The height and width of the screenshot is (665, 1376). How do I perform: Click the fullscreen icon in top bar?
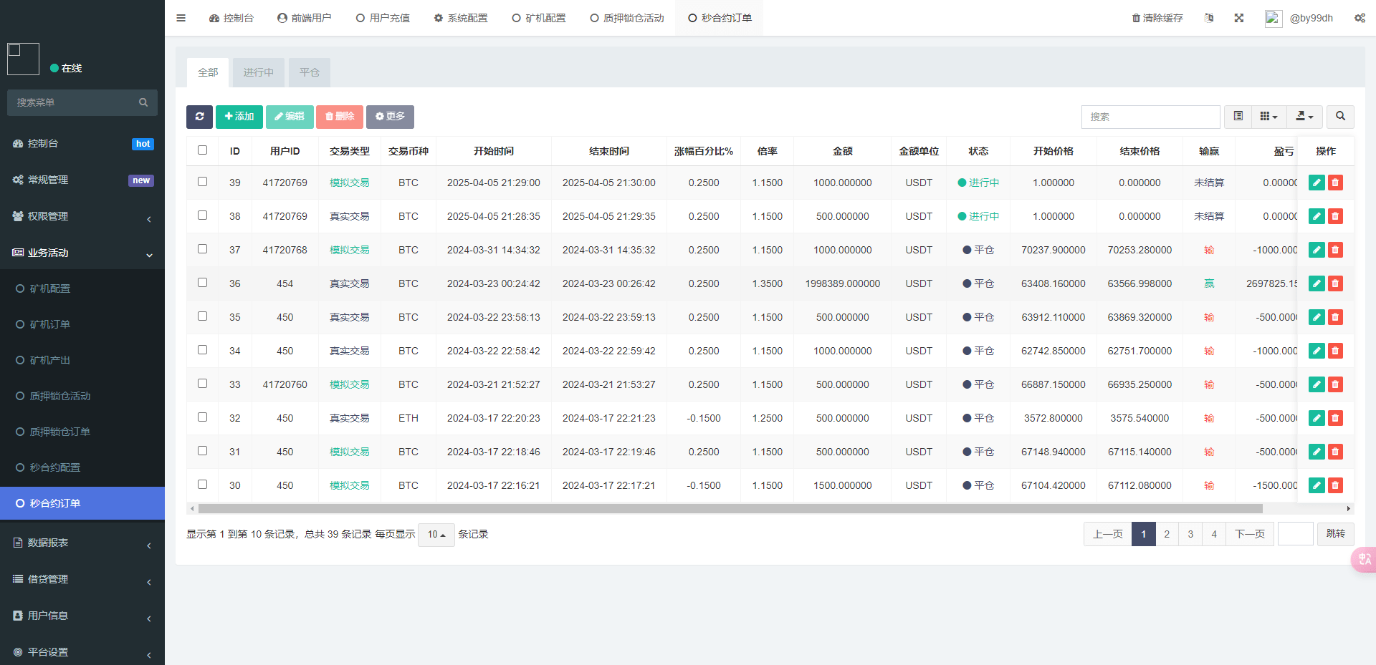tap(1238, 18)
